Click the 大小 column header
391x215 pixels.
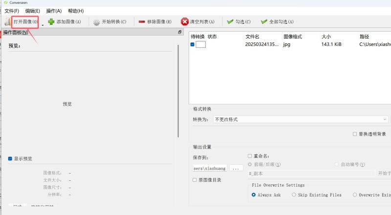pos(326,37)
